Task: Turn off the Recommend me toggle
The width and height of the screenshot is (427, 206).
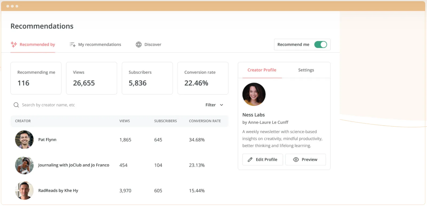Action: pyautogui.click(x=321, y=44)
